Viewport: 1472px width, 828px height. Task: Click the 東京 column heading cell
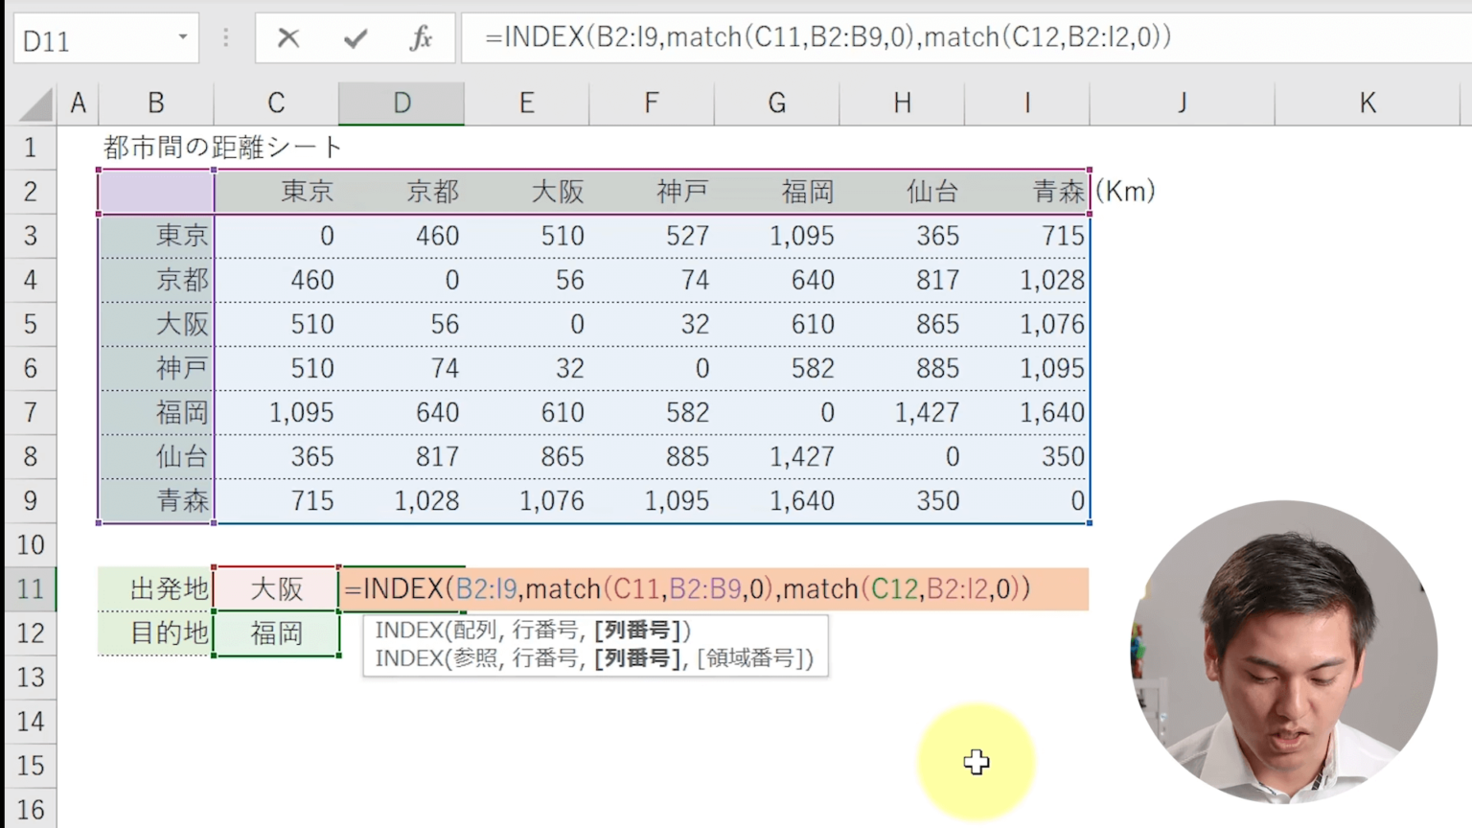pos(276,192)
